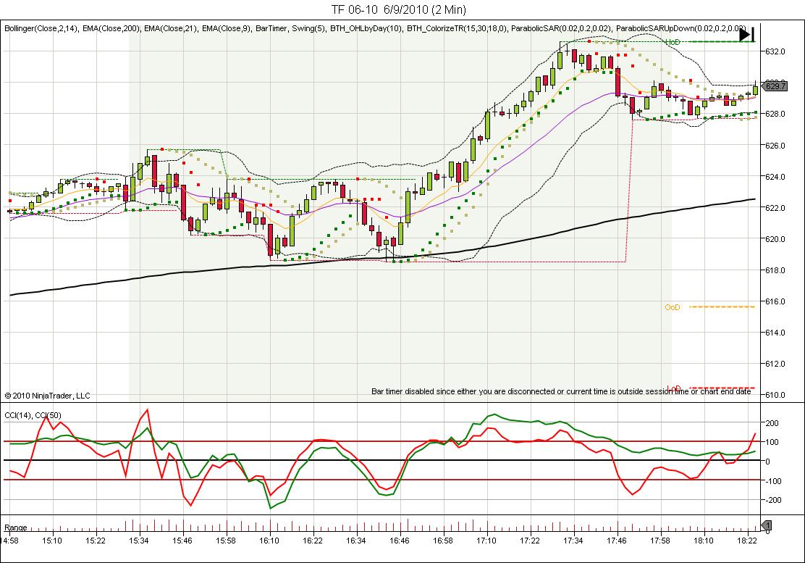Click the 612.0 price axis label

(775, 364)
